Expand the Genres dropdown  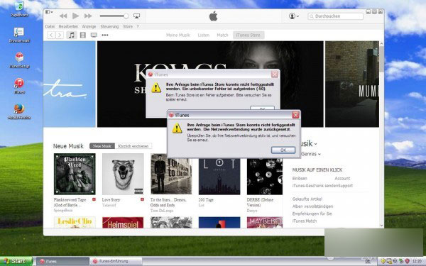[x=311, y=154]
